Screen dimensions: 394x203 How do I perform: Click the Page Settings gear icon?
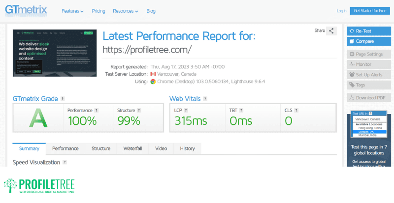tap(352, 54)
